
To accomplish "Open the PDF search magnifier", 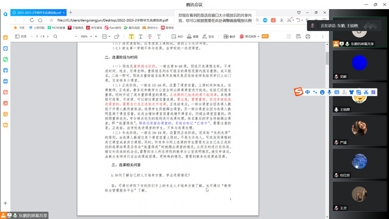I will pos(55,36).
